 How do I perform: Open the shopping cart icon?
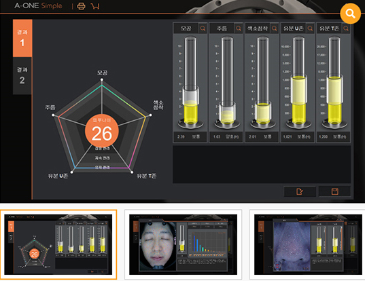click(x=95, y=6)
